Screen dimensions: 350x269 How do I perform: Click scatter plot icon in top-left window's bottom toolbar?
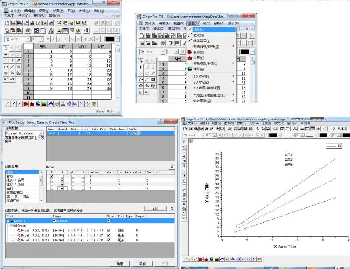13,104
